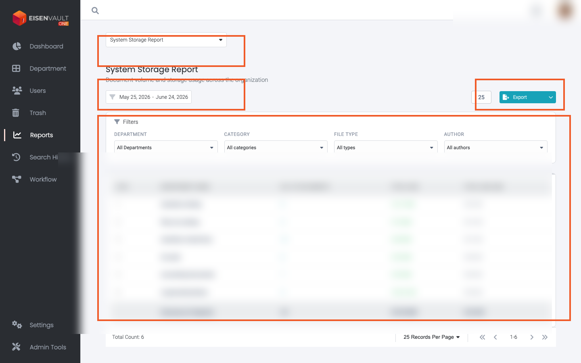Click the Export button label
Screen dimensions: 581x363
[x=520, y=97]
